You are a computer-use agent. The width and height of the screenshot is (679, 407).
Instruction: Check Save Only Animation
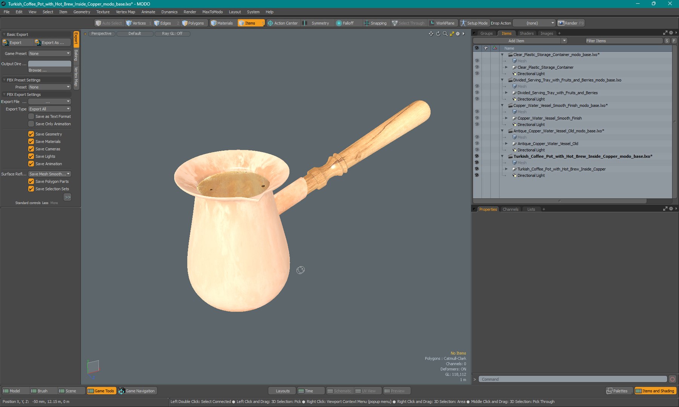[x=31, y=124]
